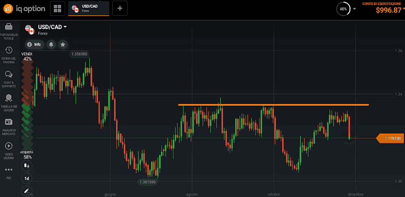Expand the arrow next to 40% circle

coord(354,9)
